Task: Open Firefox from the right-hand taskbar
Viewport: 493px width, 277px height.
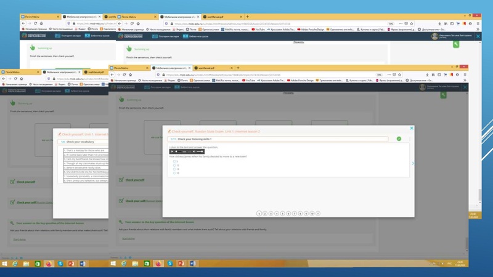Action: coord(158,264)
